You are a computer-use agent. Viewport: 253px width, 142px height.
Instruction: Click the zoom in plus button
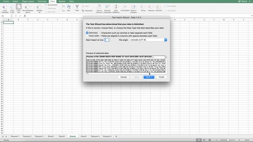tap(239, 140)
